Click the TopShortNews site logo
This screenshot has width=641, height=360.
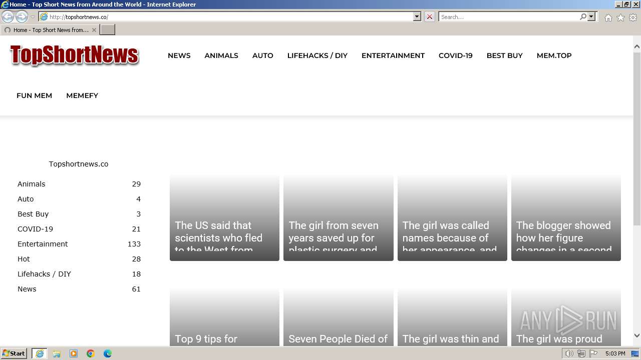tap(74, 55)
